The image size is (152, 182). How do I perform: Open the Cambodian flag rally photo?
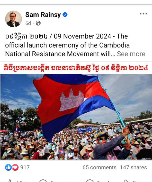(76, 117)
